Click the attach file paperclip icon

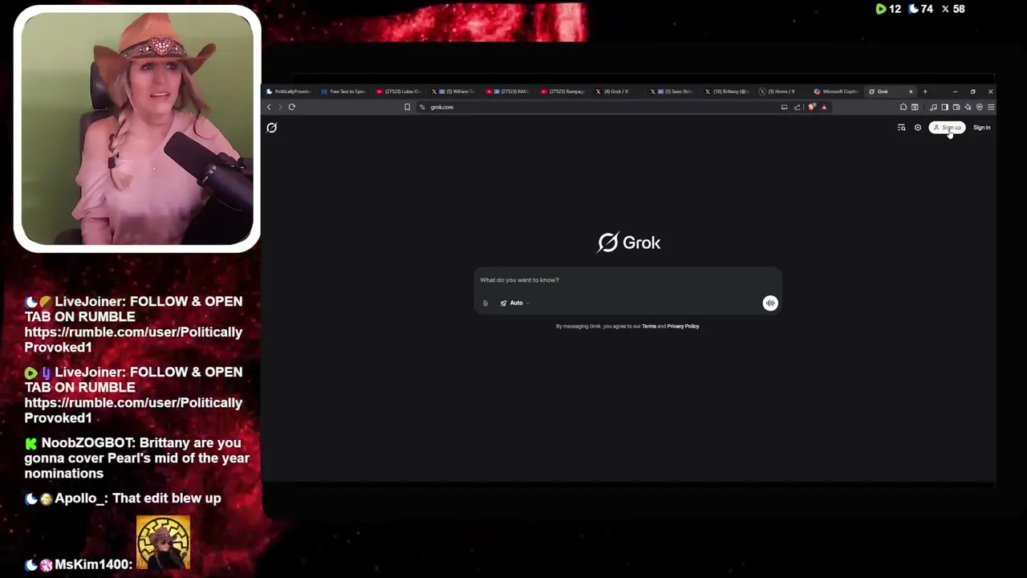point(485,303)
